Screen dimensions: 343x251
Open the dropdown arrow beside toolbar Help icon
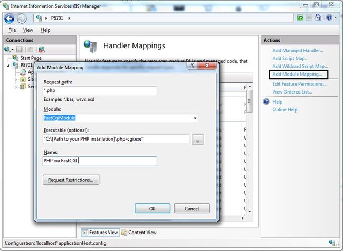click(336, 17)
